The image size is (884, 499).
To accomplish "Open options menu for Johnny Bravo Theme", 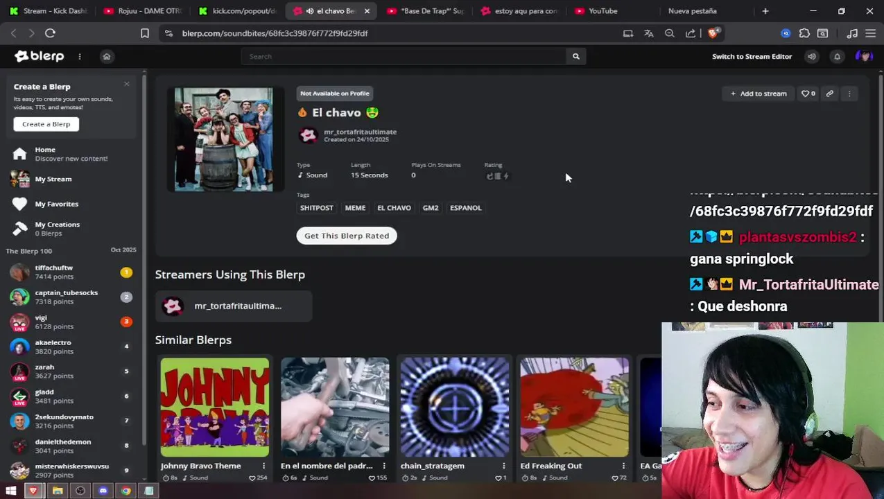I will pyautogui.click(x=263, y=466).
